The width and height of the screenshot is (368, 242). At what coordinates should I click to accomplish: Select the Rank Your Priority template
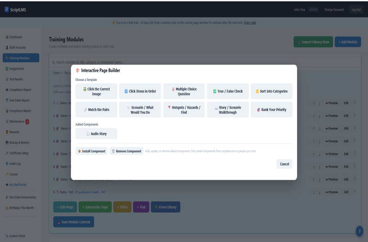point(271,109)
